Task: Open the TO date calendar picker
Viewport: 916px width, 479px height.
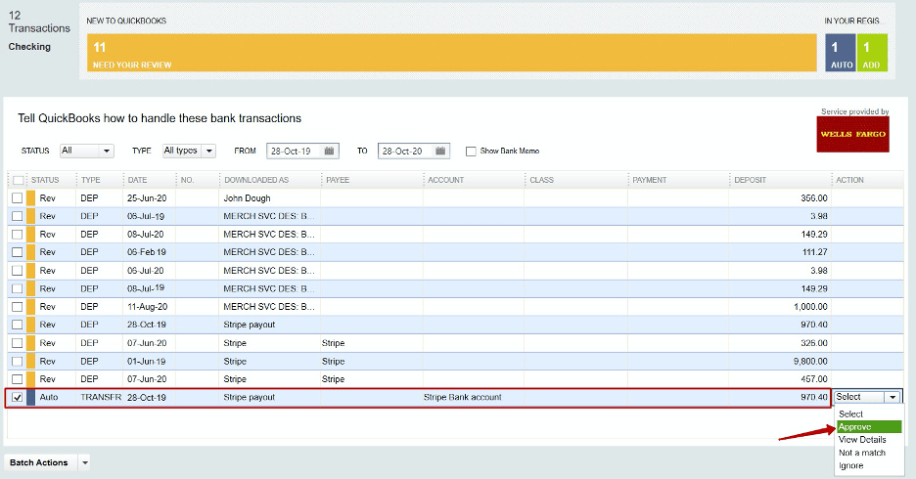Action: coord(439,152)
